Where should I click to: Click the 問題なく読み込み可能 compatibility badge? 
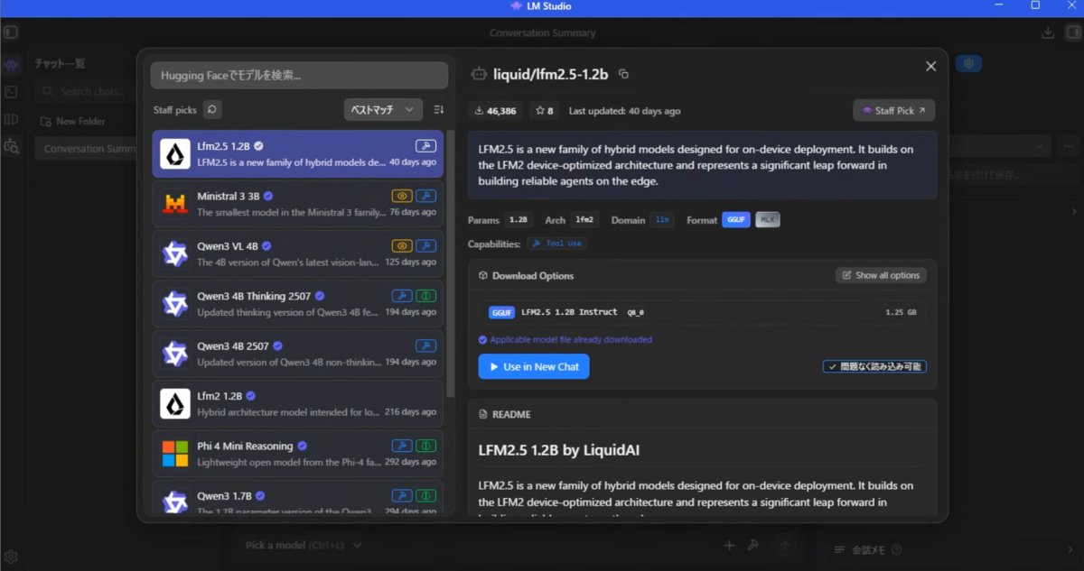click(874, 367)
